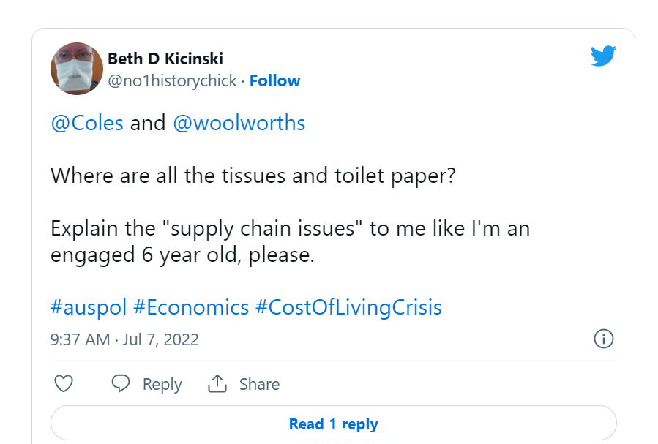The height and width of the screenshot is (444, 658).
Task: Click the share upload arrow icon
Action: (x=217, y=383)
